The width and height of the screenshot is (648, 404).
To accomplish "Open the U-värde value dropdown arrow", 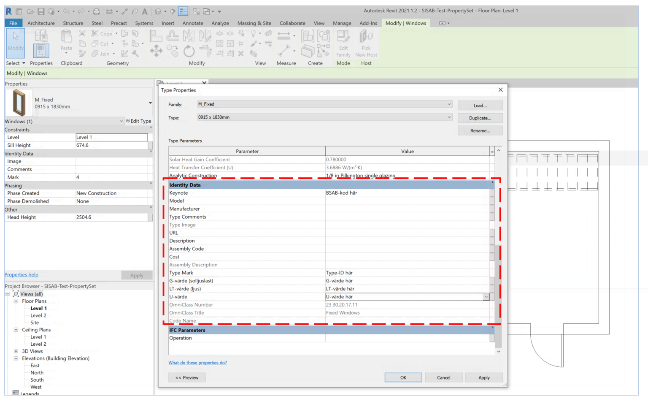I will 486,297.
